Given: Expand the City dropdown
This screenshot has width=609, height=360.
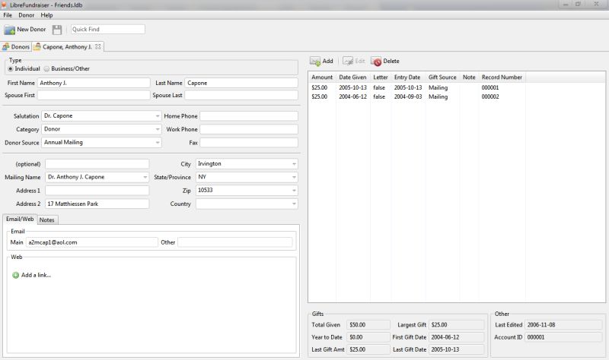Looking at the screenshot, I should pos(294,164).
